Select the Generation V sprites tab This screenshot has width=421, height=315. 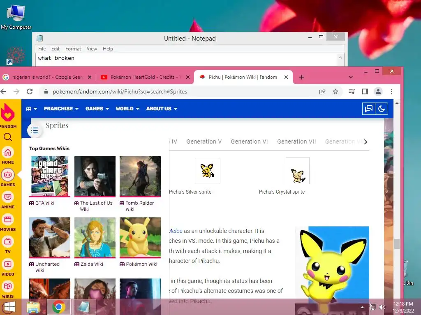click(204, 142)
